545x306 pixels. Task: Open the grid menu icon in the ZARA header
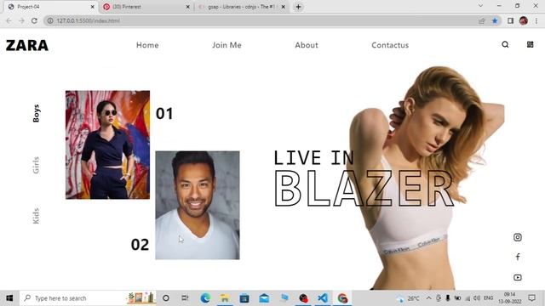click(530, 44)
